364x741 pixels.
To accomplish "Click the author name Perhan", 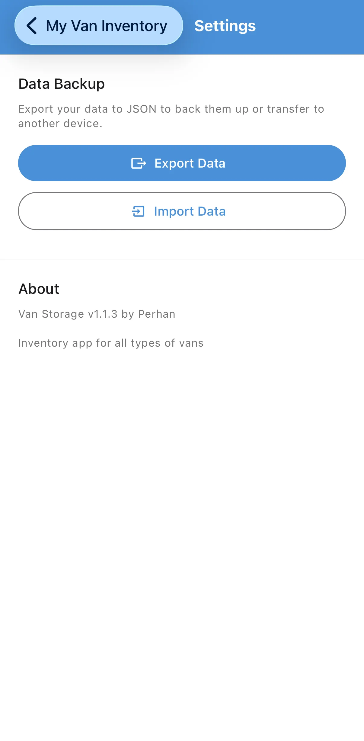I will click(157, 314).
